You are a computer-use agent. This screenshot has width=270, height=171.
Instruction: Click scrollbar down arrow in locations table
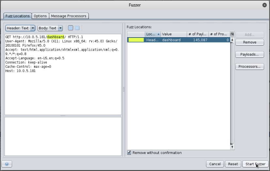232,147
